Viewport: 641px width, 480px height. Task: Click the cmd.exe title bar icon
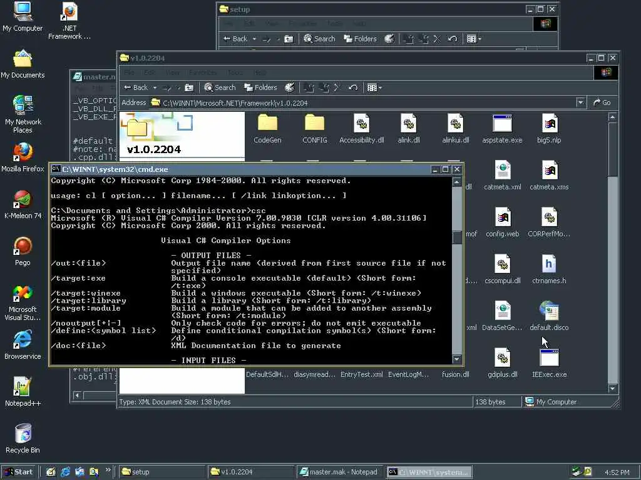[56, 169]
